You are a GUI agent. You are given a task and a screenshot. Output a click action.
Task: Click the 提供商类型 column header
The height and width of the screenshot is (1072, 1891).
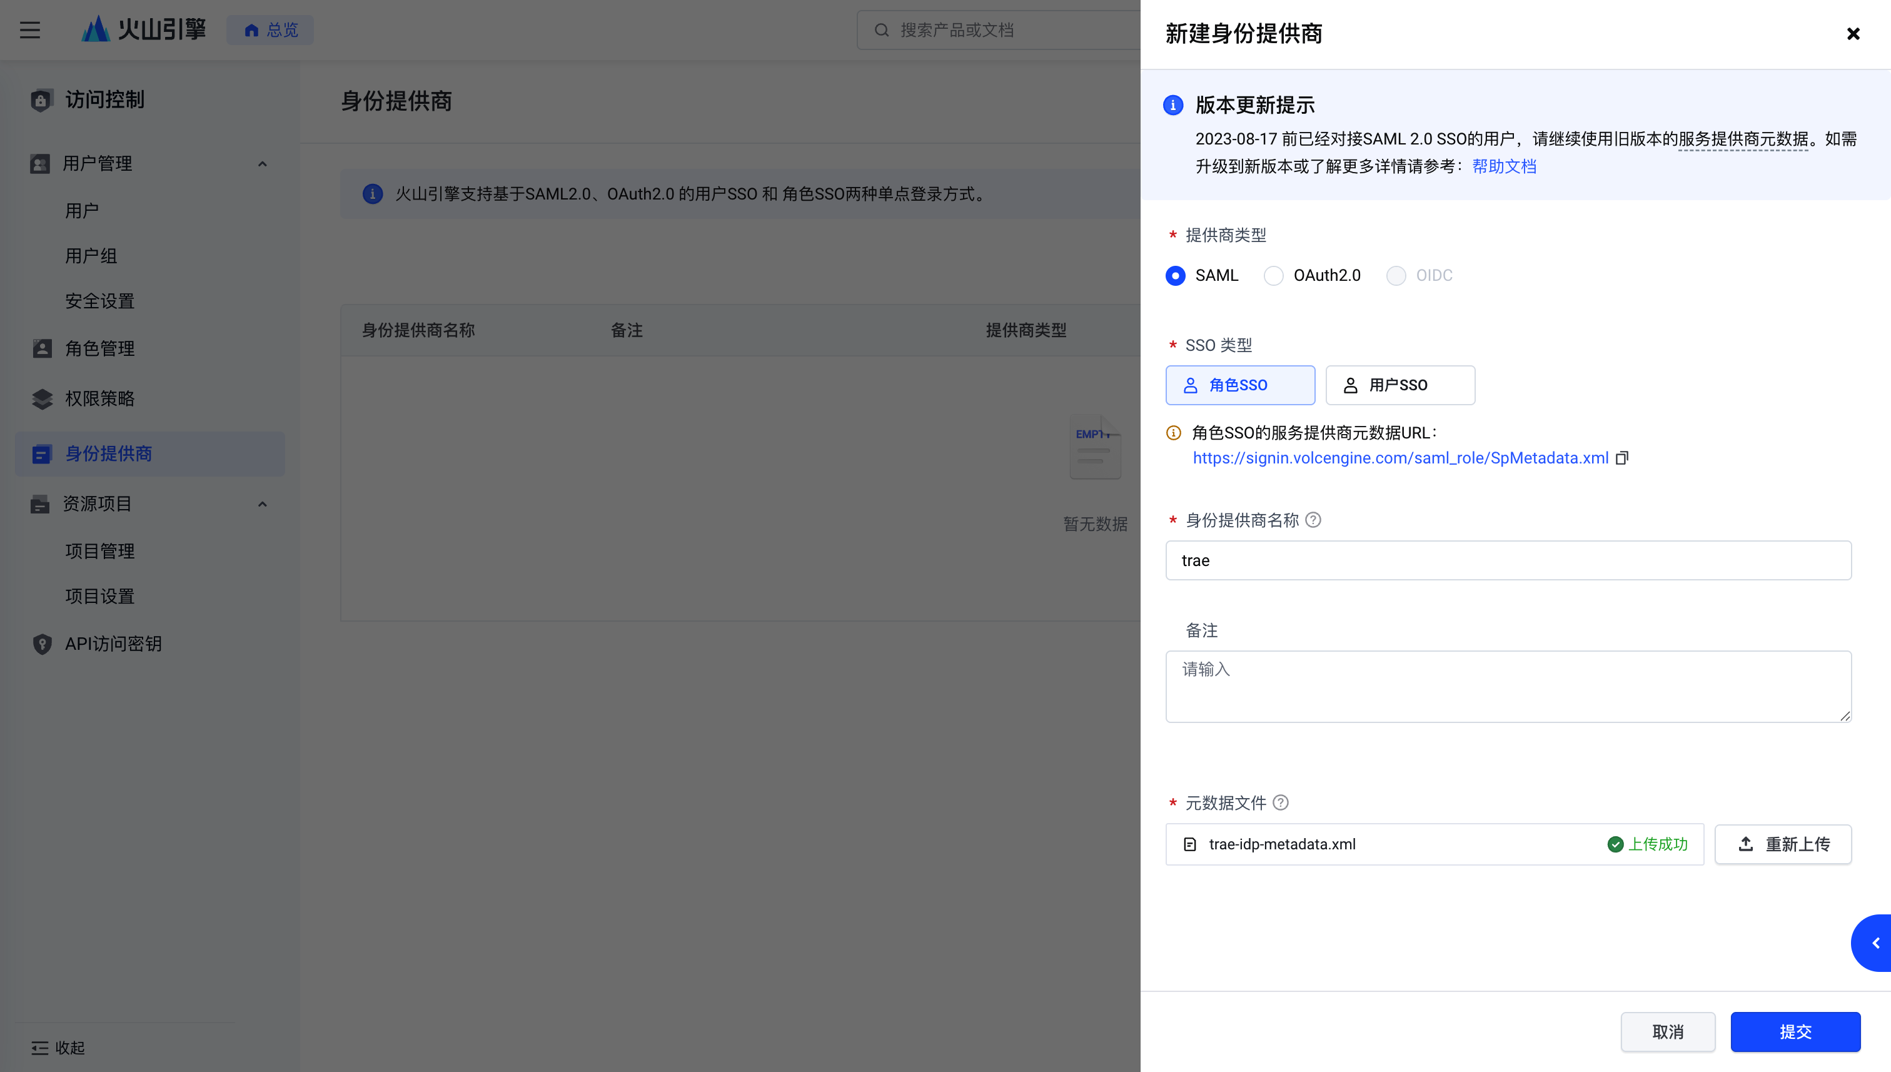pos(1026,331)
